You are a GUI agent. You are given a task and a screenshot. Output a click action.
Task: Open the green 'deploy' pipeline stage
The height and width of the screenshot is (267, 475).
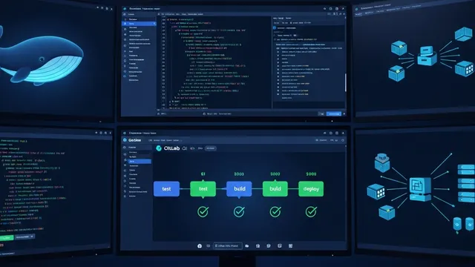(311, 188)
